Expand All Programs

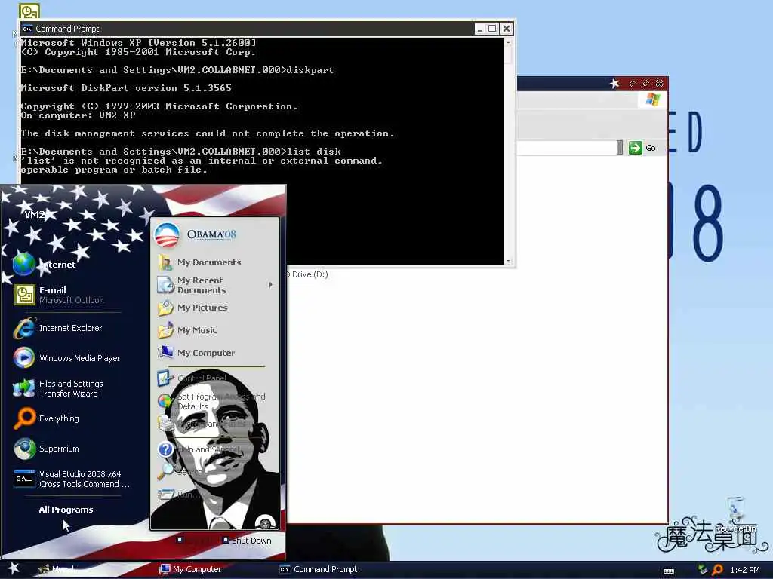[x=66, y=510]
